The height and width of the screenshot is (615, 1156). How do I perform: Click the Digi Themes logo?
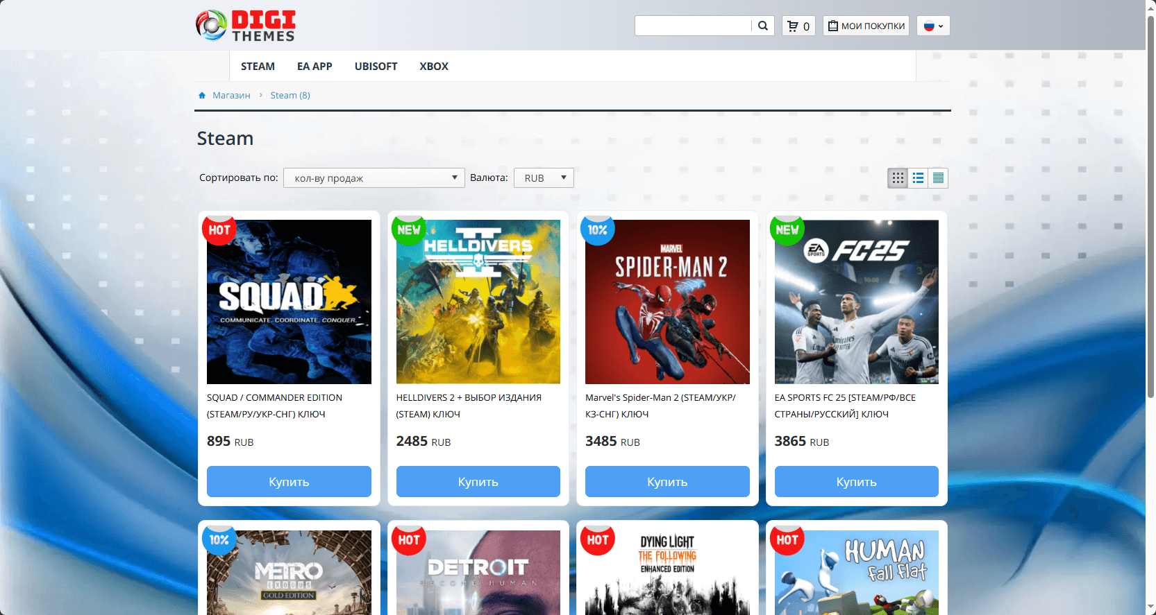pyautogui.click(x=246, y=26)
